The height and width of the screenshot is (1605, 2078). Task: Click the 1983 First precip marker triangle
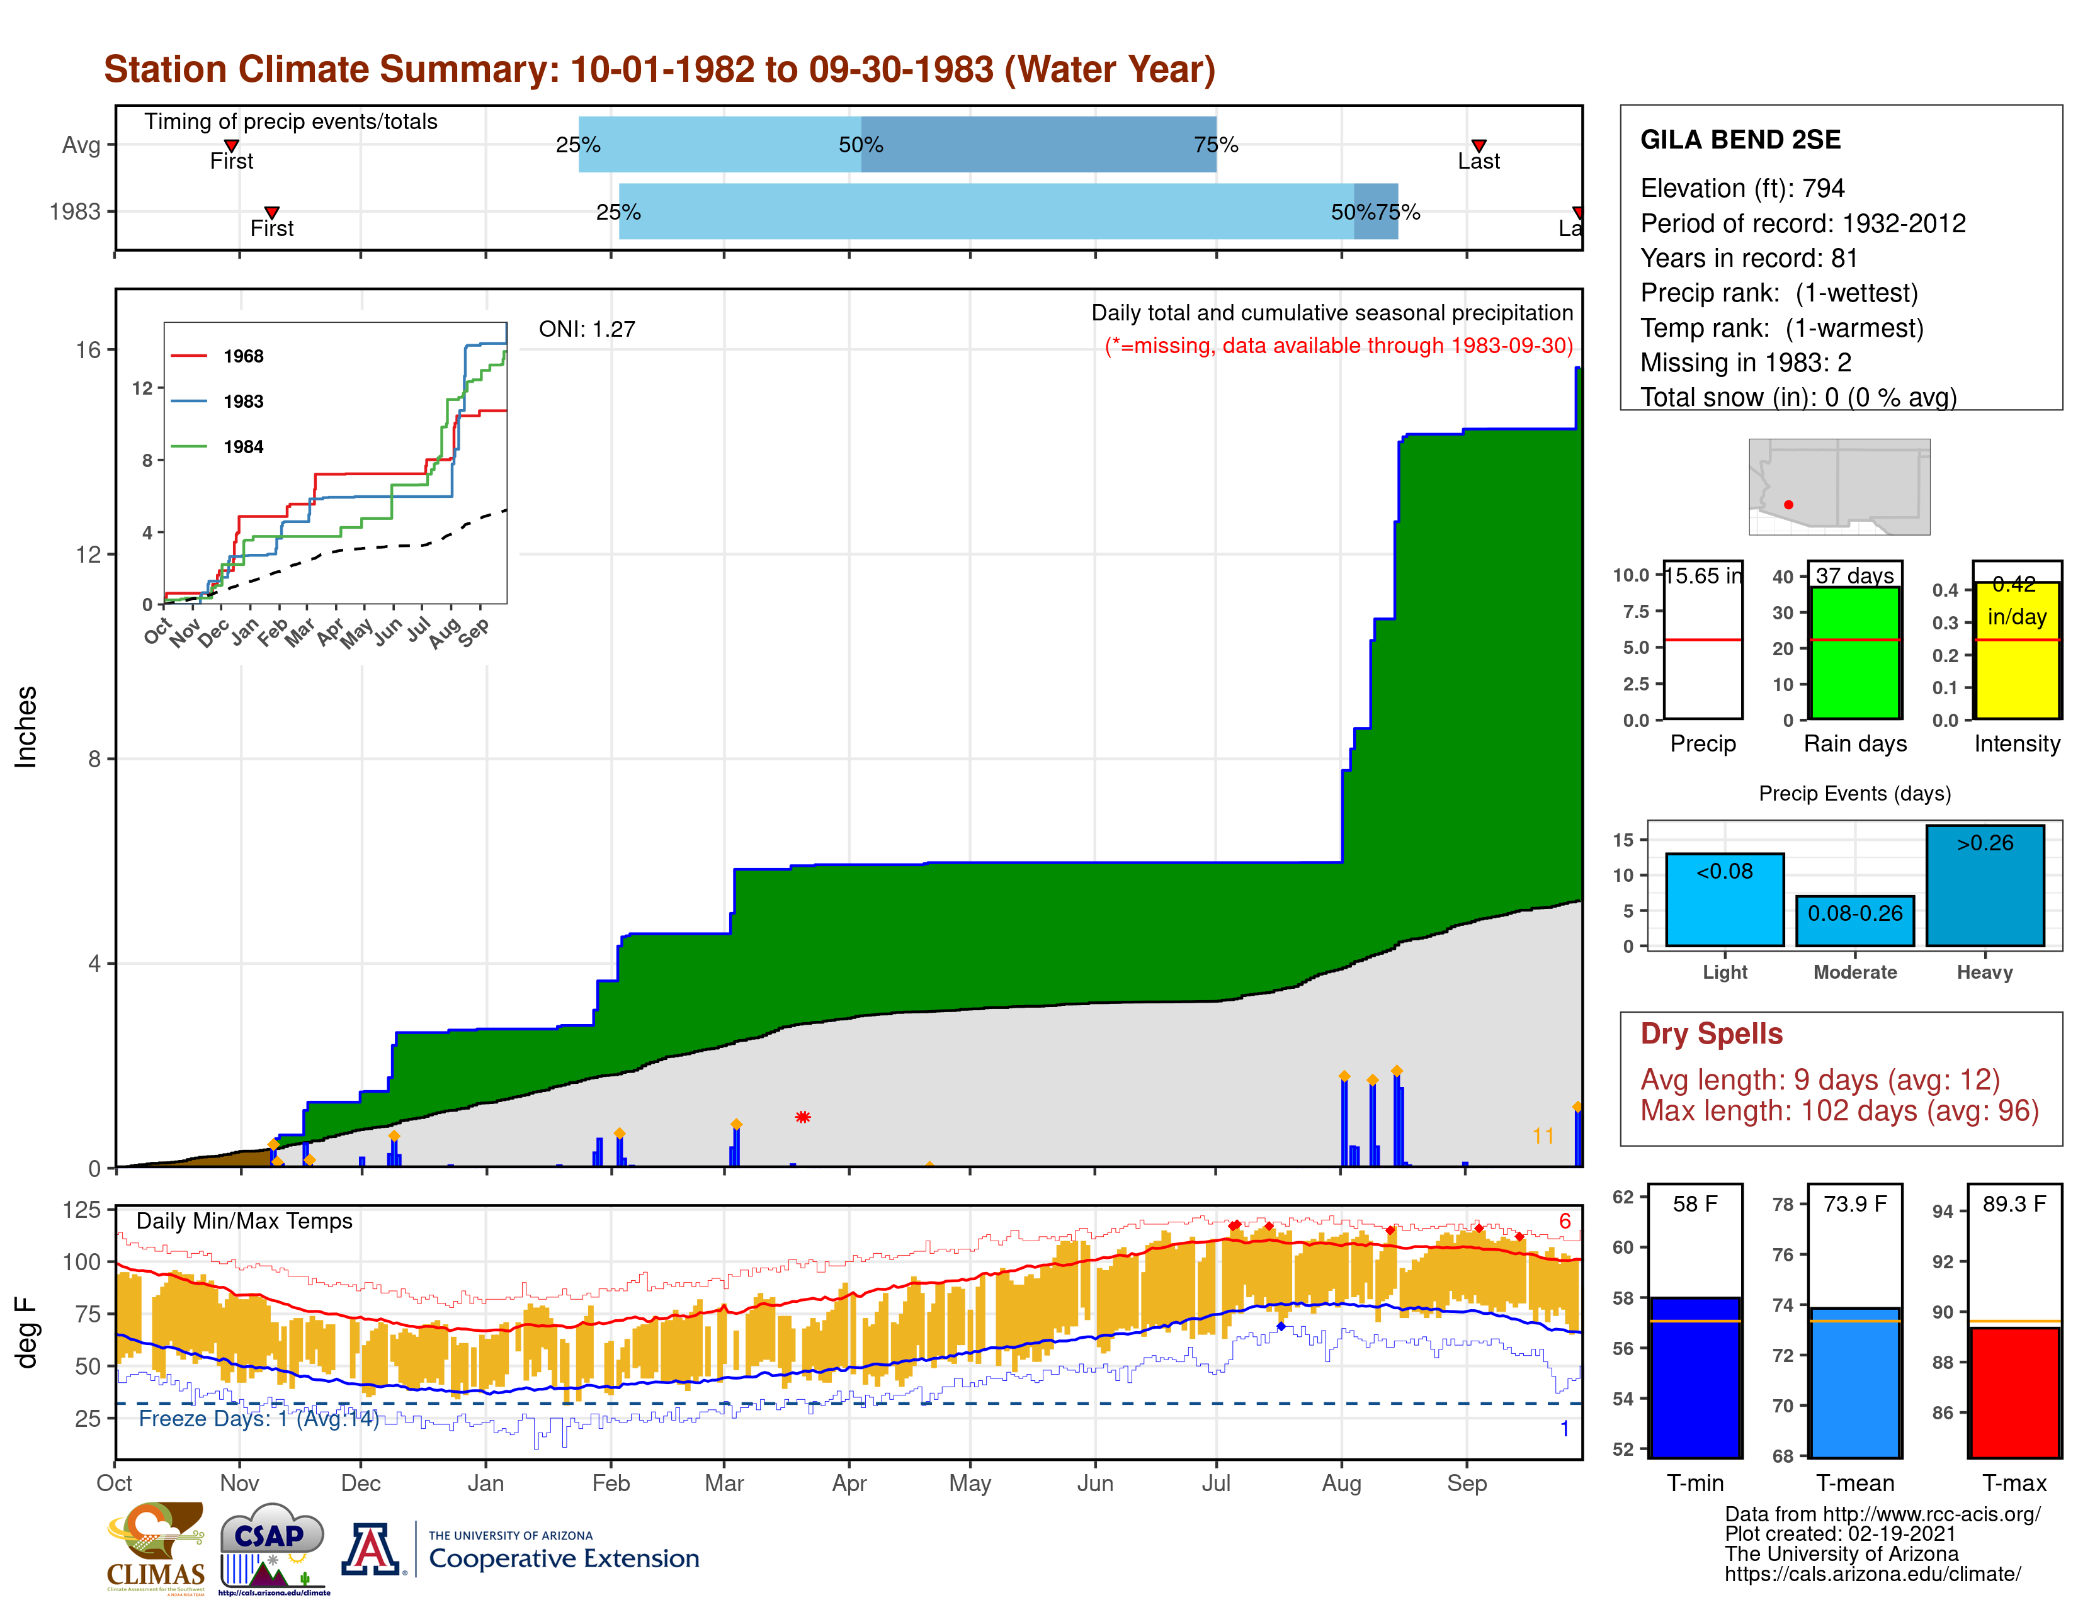(x=272, y=212)
